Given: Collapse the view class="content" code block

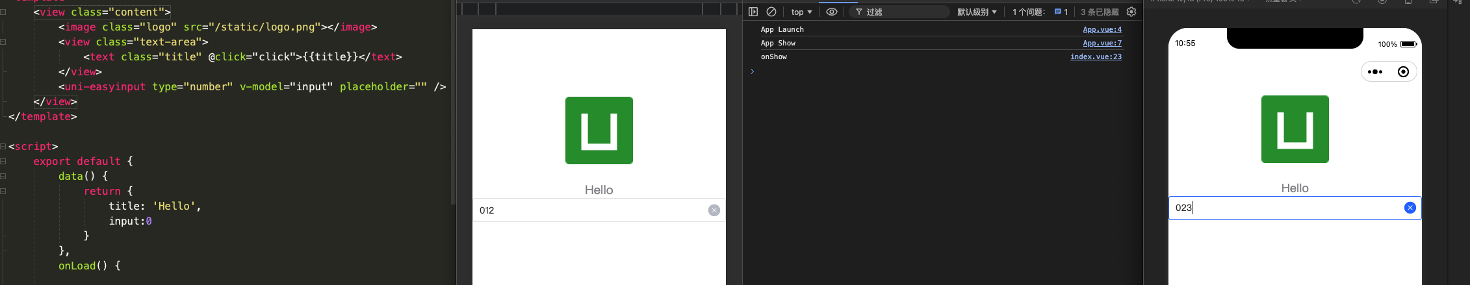Looking at the screenshot, I should click(3, 12).
